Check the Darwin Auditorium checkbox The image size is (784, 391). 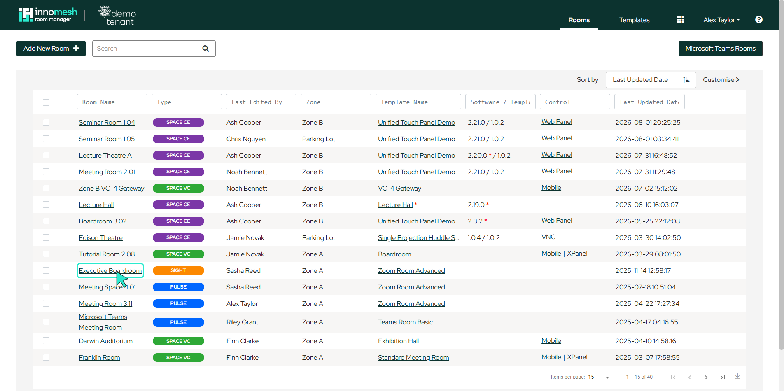46,341
